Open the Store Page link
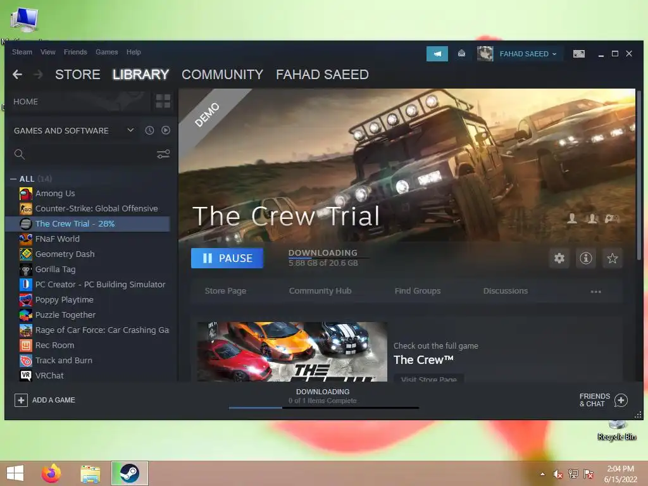 coord(225,291)
